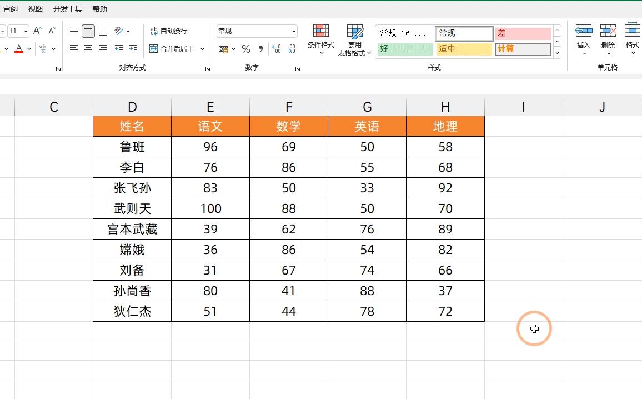
Task: Open the cell styles scroll-down arrow
Action: pyautogui.click(x=557, y=40)
